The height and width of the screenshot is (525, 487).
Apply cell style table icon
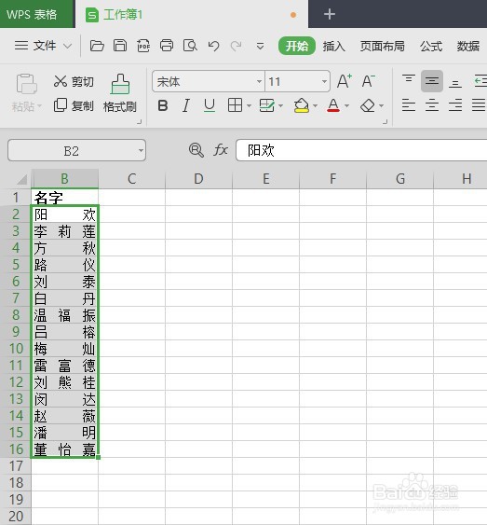coord(266,105)
